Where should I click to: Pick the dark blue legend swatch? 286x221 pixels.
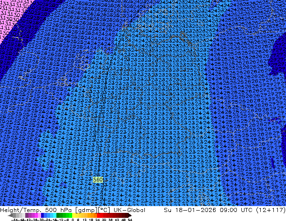42,216
